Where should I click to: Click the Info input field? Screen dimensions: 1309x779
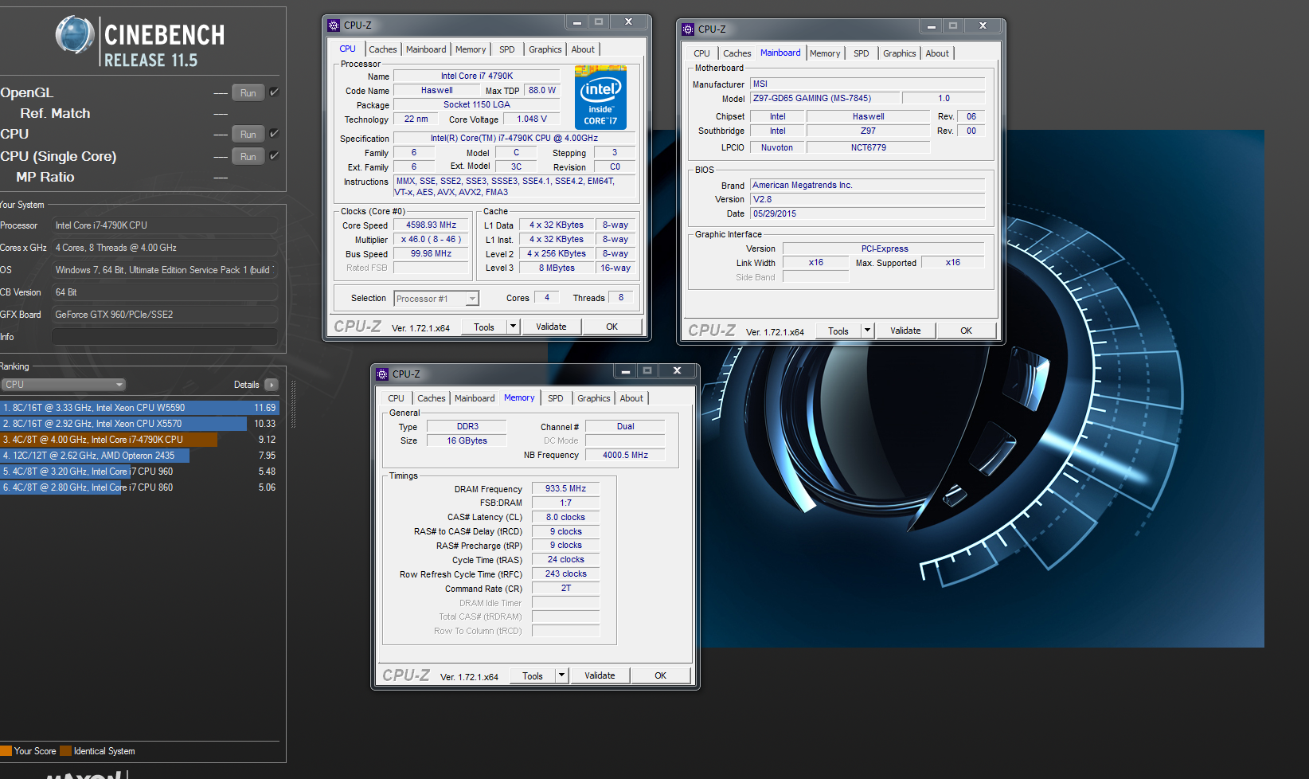(x=165, y=337)
